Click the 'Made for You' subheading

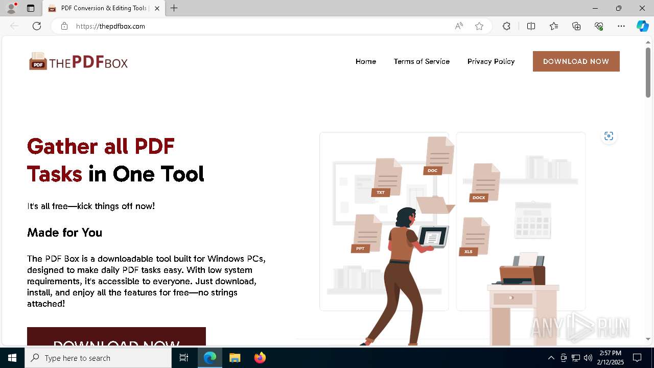point(64,233)
